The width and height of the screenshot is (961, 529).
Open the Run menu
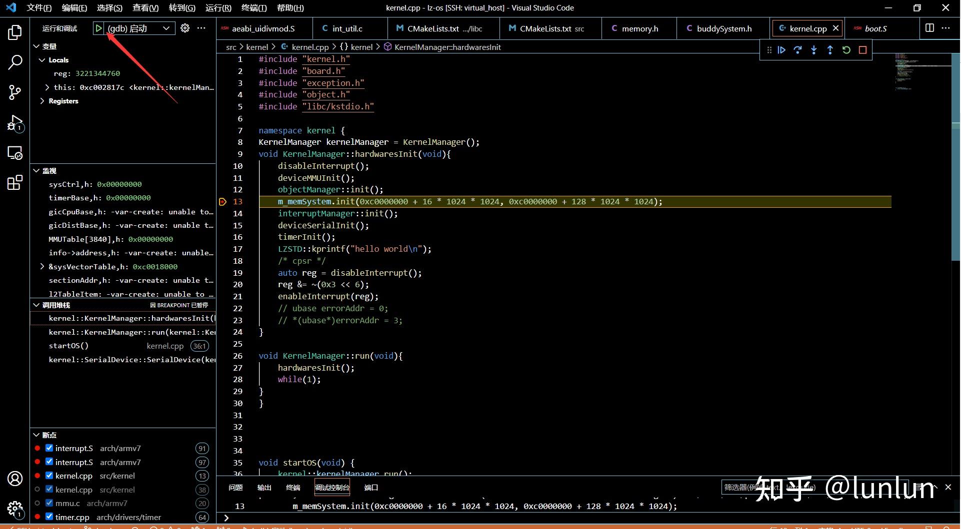click(x=218, y=8)
